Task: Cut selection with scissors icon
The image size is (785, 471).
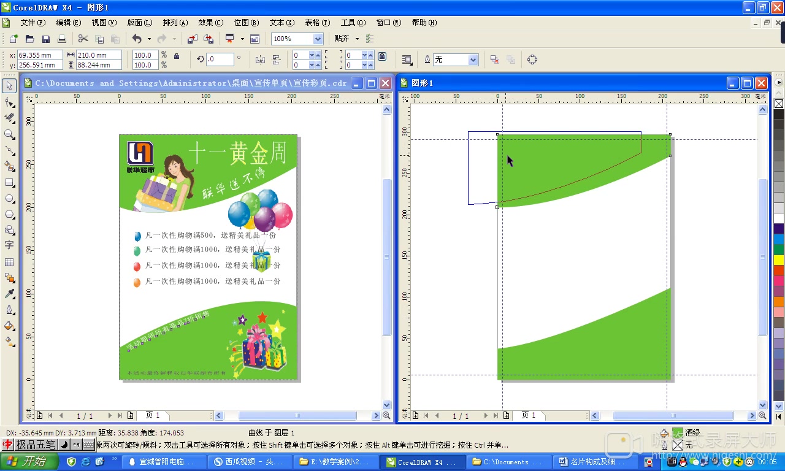Action: [83, 39]
